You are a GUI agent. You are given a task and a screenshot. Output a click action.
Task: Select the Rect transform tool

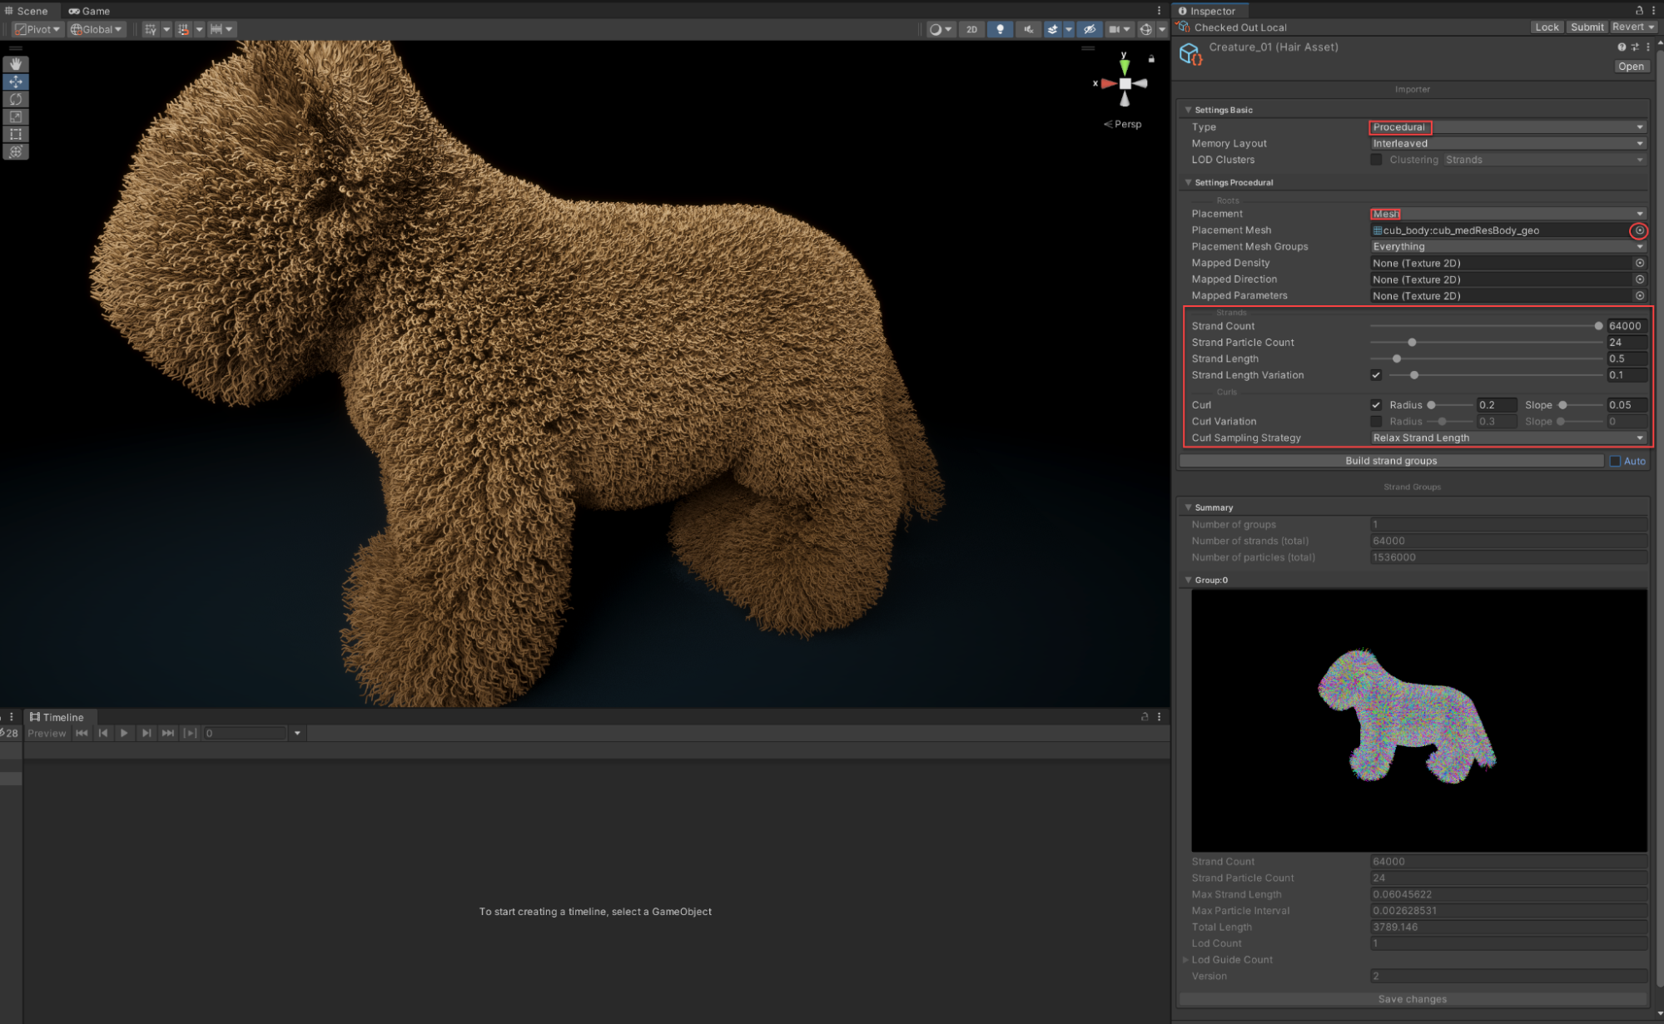pos(16,134)
